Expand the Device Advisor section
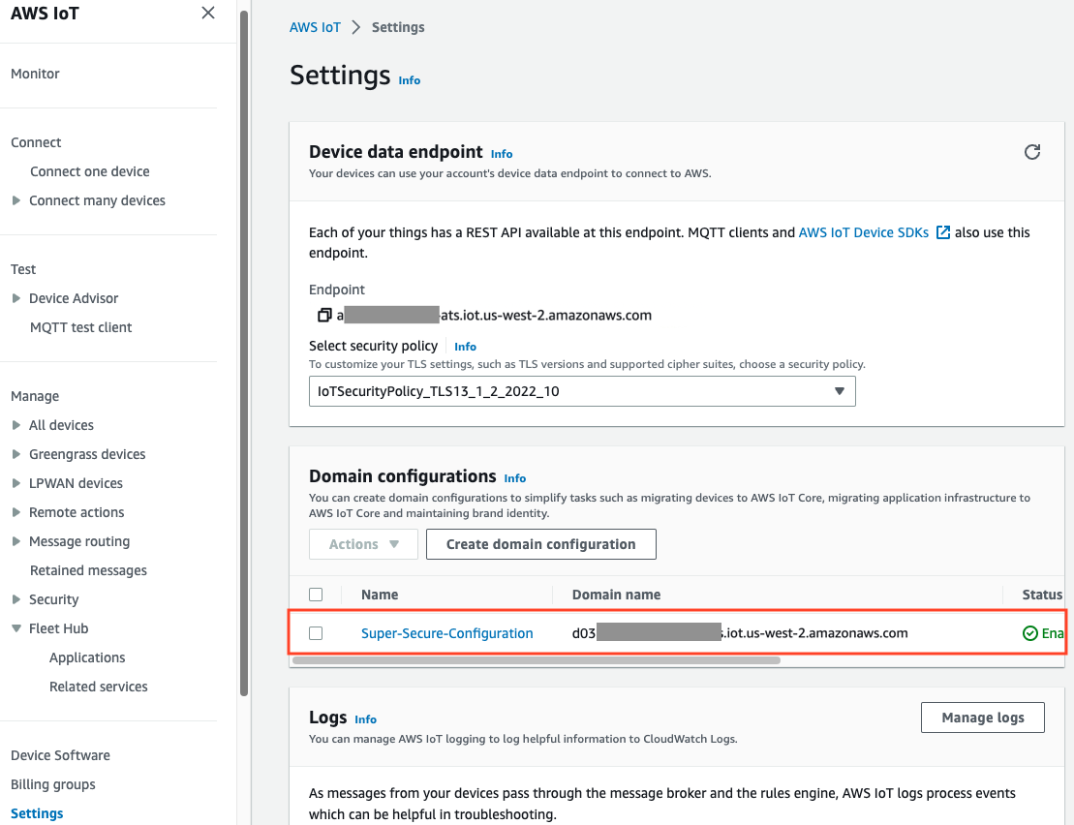 click(x=16, y=298)
